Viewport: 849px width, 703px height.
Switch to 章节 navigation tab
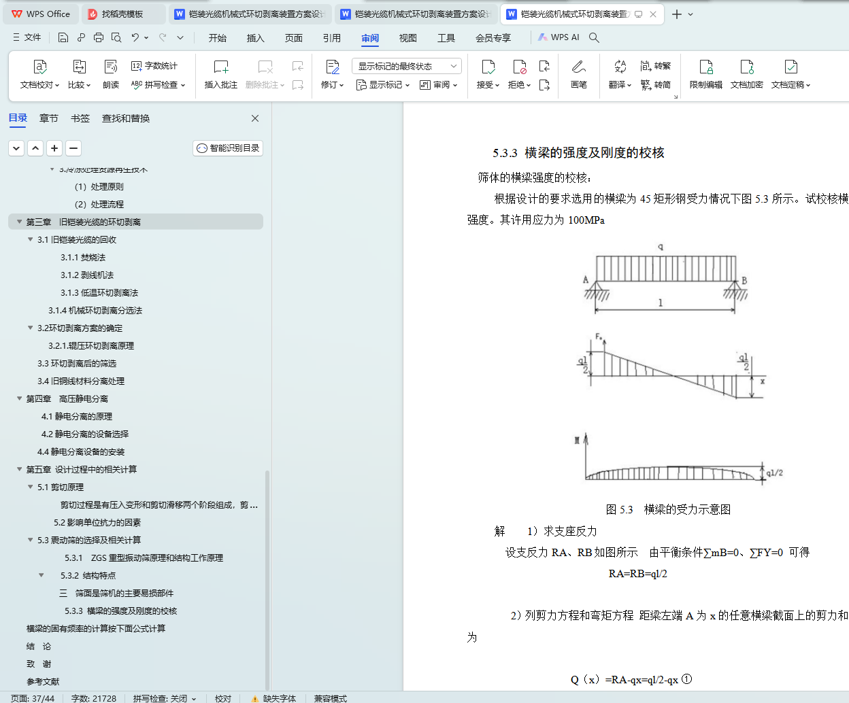[49, 118]
